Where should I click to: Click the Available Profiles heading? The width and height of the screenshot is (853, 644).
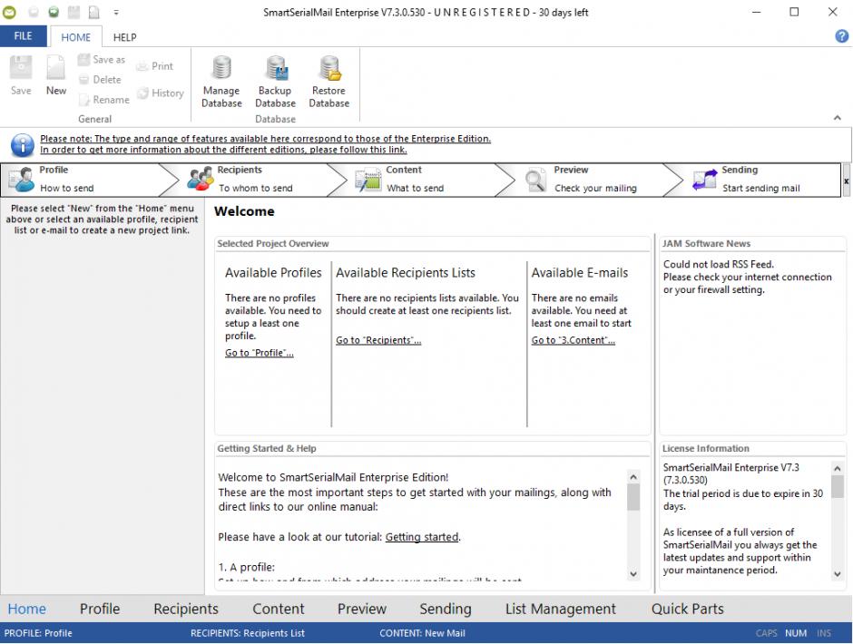tap(273, 273)
